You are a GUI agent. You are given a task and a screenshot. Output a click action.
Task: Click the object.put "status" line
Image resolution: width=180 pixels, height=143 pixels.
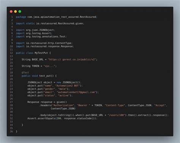(50, 96)
